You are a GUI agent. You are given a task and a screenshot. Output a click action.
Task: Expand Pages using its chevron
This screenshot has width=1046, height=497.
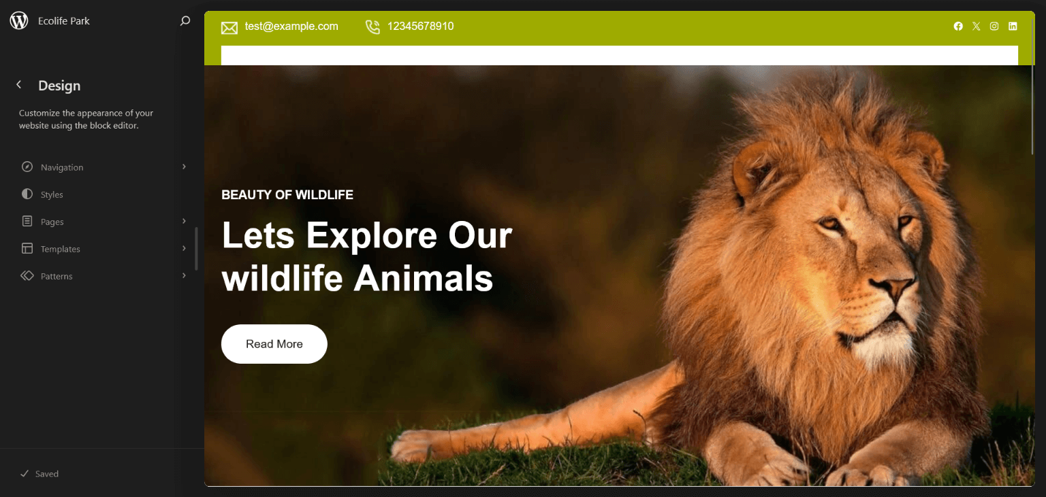tap(184, 221)
